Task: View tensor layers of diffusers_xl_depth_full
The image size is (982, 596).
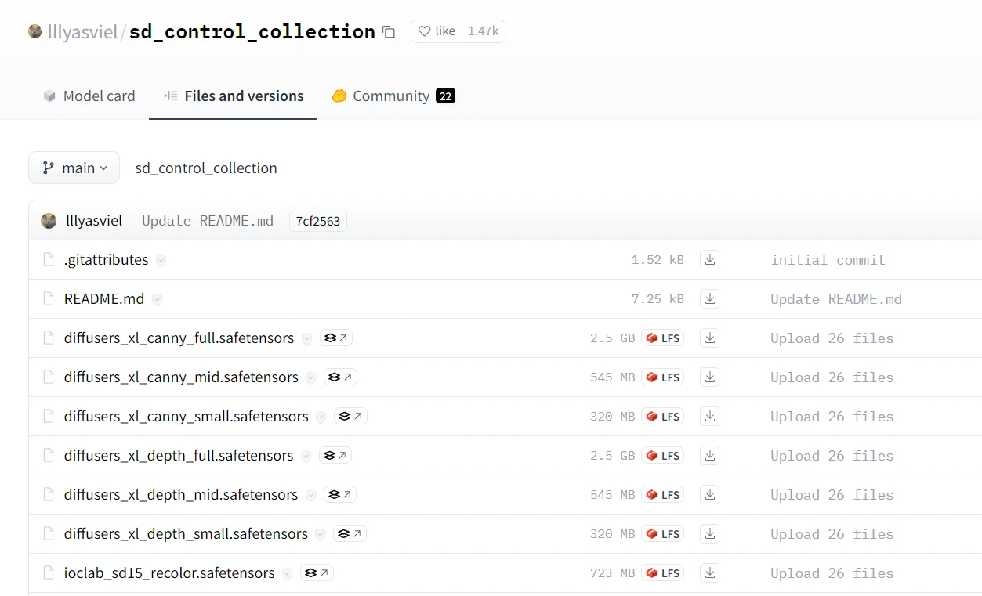Action: pyautogui.click(x=335, y=456)
